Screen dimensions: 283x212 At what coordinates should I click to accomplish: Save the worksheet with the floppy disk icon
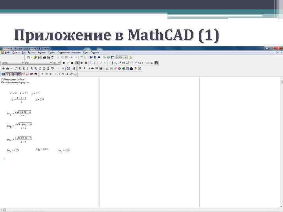pos(39,57)
